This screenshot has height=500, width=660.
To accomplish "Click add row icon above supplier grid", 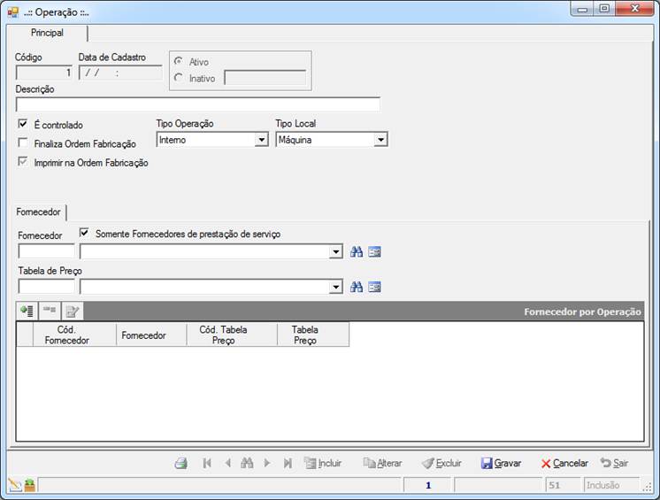I will (27, 311).
